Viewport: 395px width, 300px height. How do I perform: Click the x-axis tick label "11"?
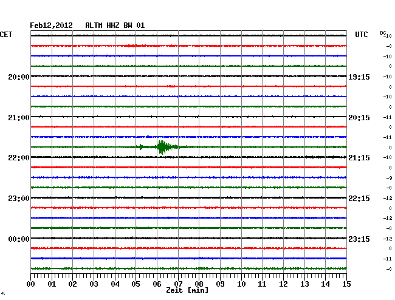[x=262, y=284]
